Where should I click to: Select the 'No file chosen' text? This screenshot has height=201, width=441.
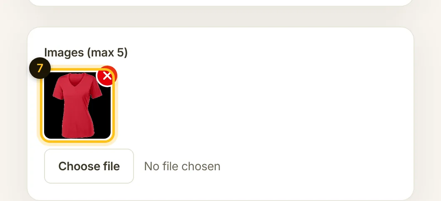tap(182, 166)
